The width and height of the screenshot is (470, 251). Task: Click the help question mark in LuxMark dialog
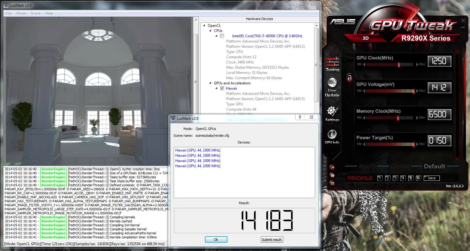point(300,117)
